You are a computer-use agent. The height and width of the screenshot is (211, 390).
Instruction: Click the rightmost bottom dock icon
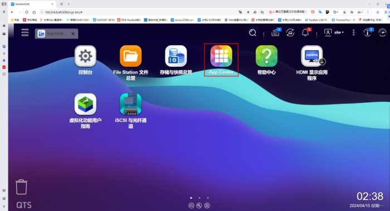tap(207, 205)
